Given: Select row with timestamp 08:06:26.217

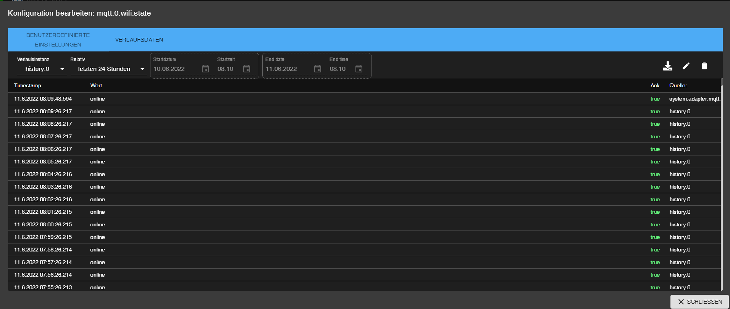Looking at the screenshot, I should (x=364, y=149).
